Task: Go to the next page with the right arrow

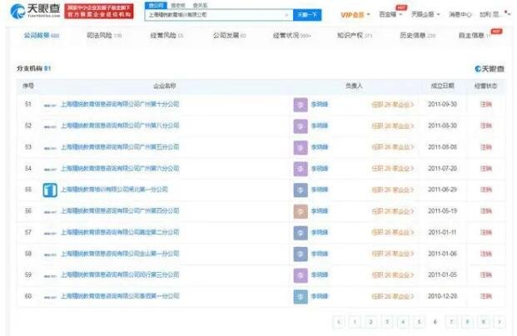Action: click(x=500, y=322)
